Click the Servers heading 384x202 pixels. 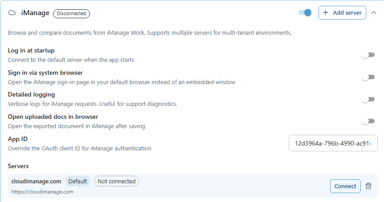tap(18, 166)
